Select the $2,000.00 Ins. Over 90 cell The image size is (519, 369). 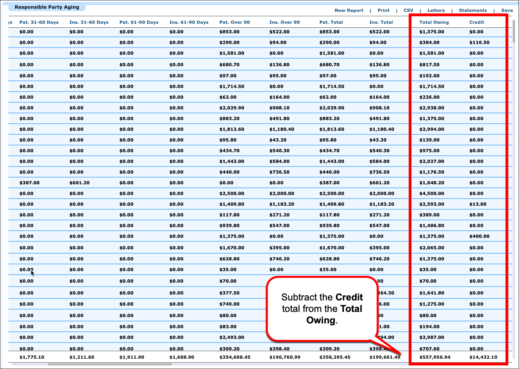282,193
